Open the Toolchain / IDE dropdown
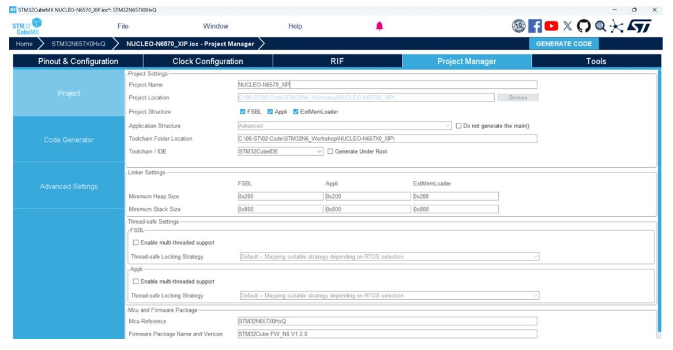Viewport: 673px width, 350px height. [280, 152]
